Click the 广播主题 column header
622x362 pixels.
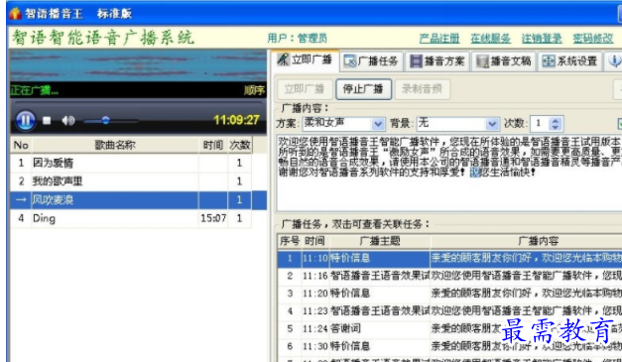(380, 241)
